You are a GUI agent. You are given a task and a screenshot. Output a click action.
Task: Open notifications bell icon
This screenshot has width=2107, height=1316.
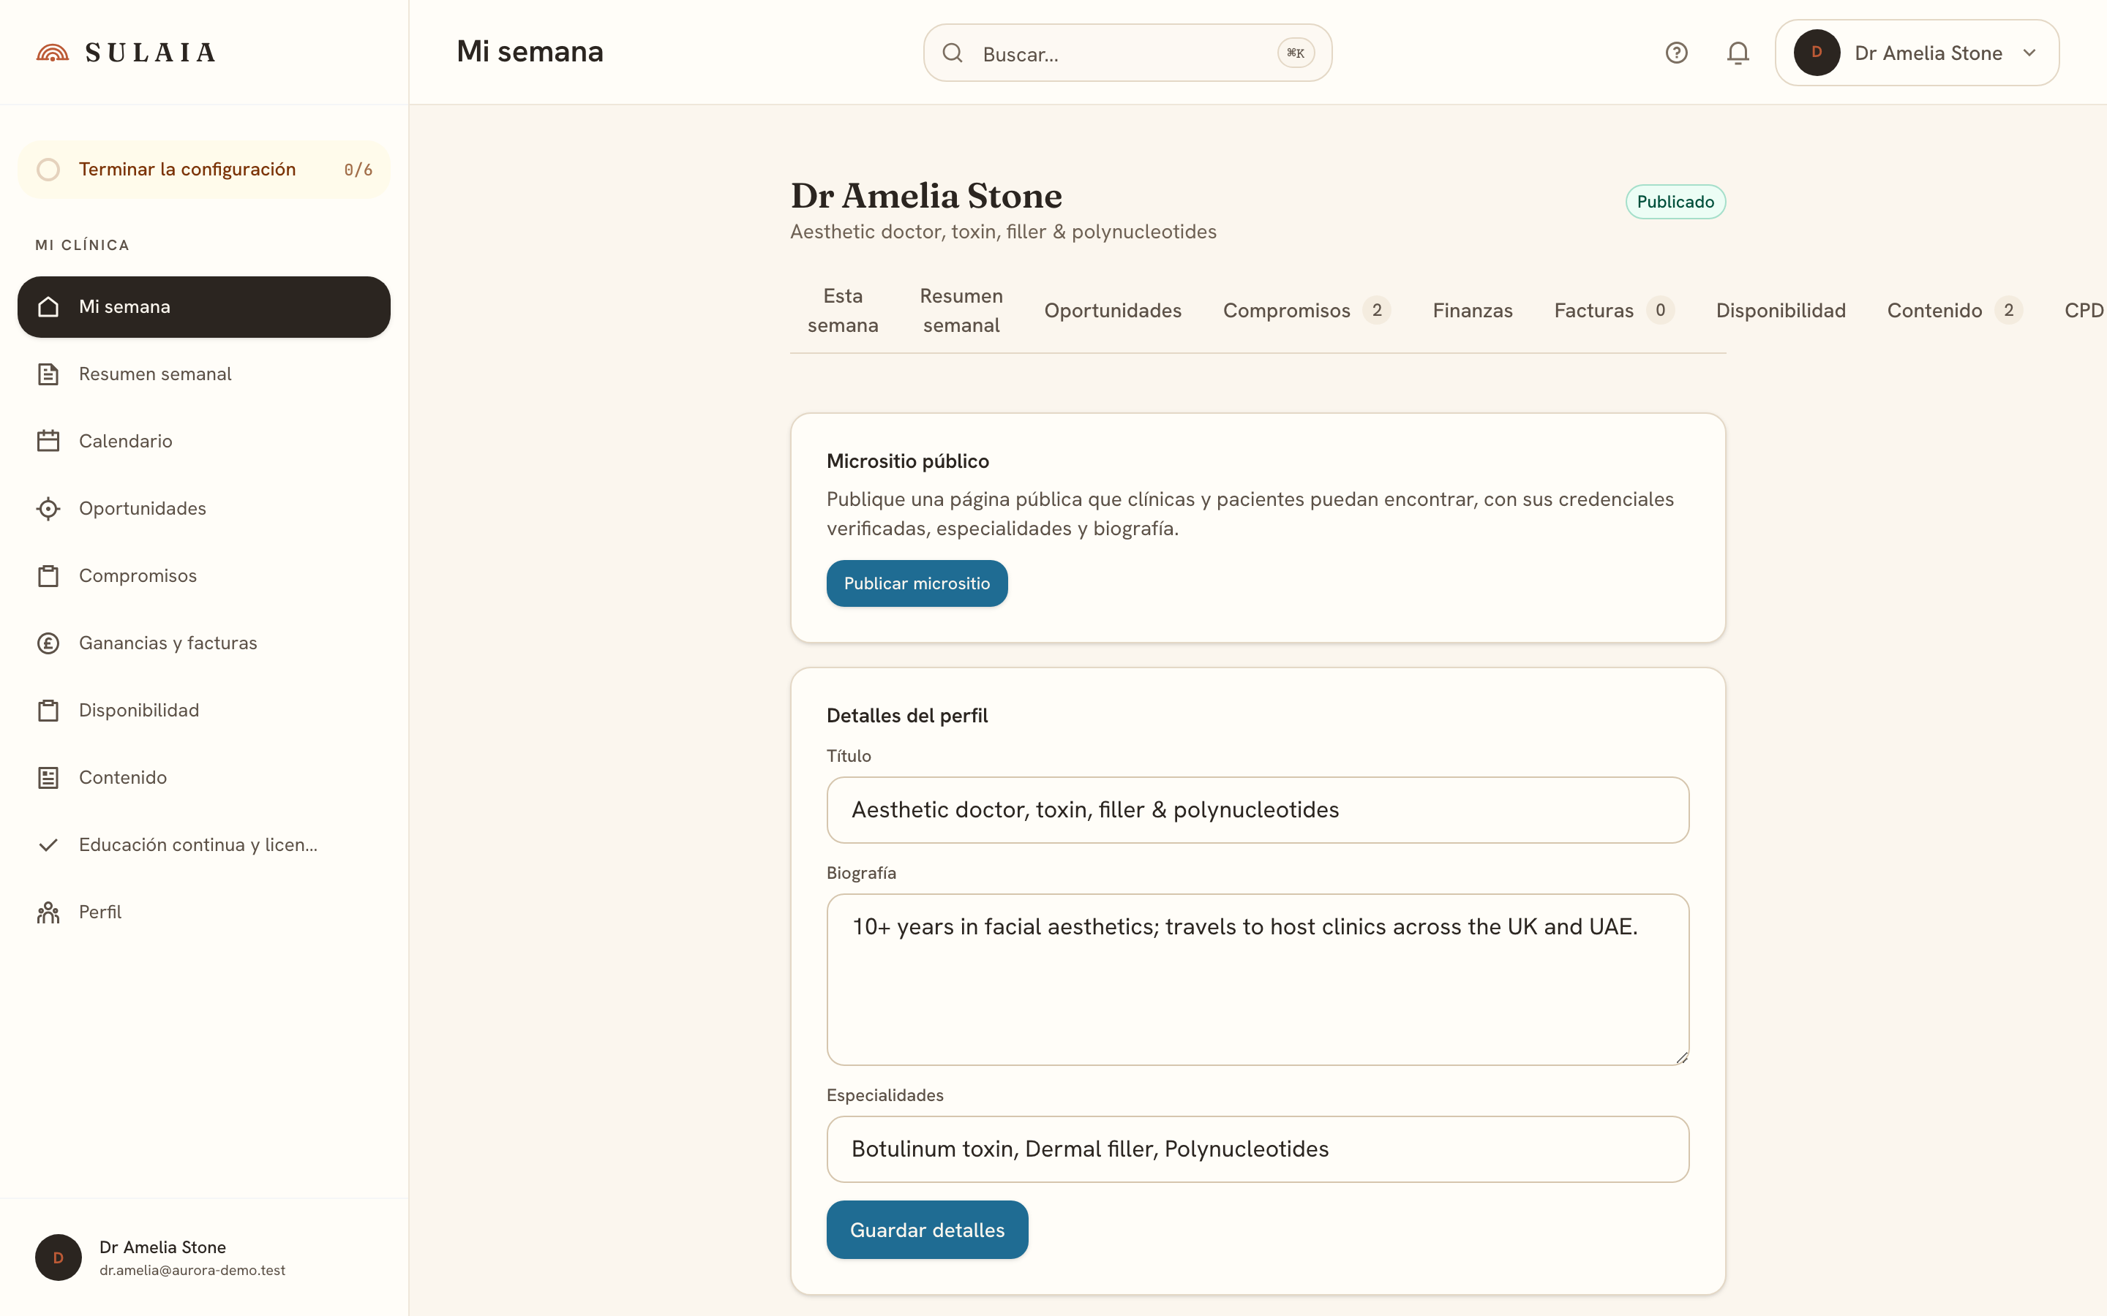(x=1738, y=53)
